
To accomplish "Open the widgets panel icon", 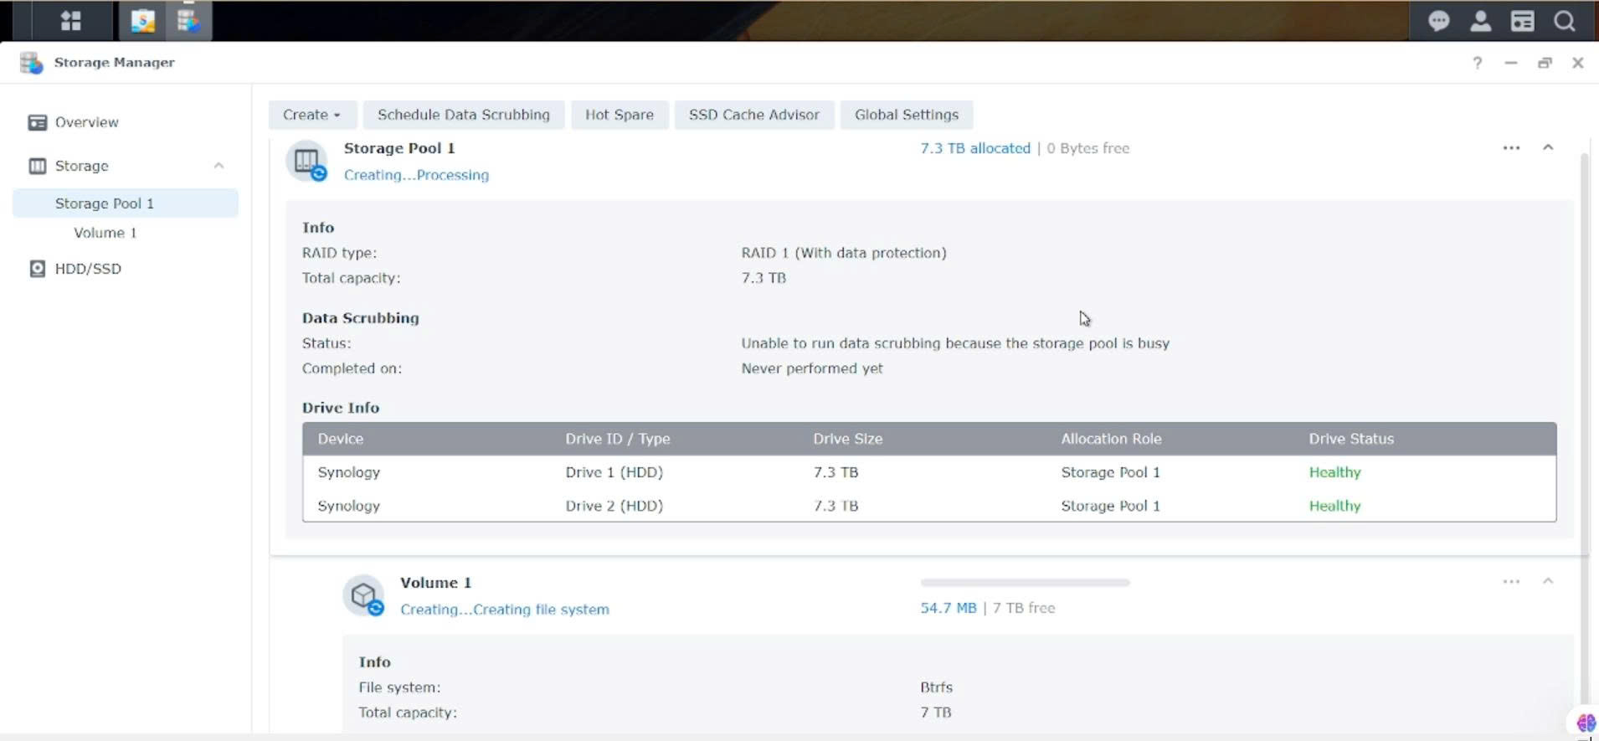I will 1522,21.
